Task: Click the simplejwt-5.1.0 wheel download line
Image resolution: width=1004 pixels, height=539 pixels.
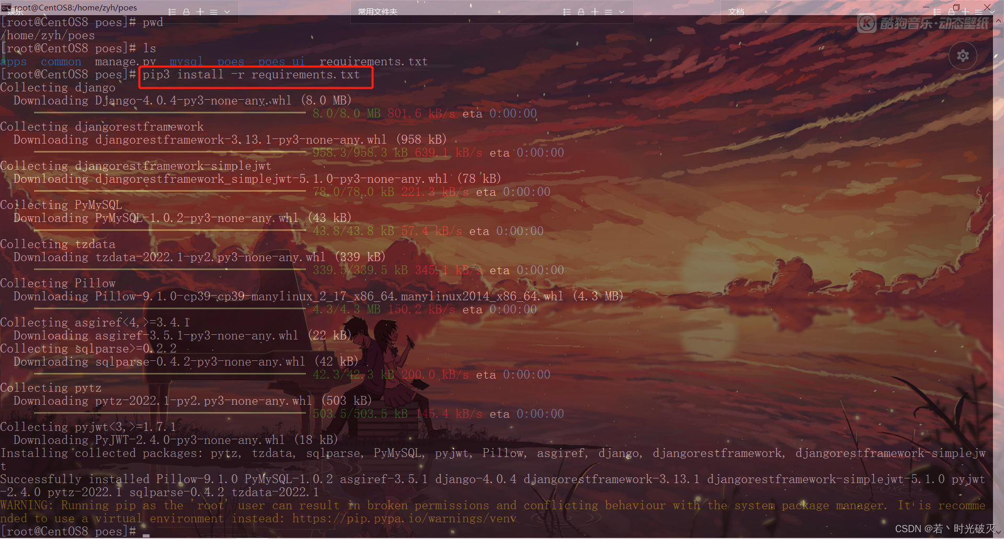Action: pos(257,179)
